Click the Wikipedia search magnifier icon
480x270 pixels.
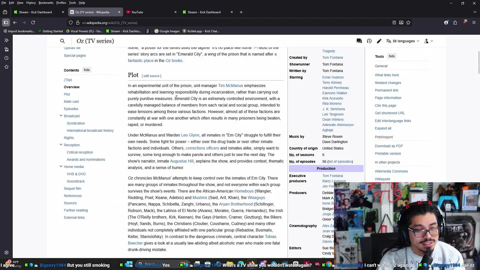pos(62,41)
